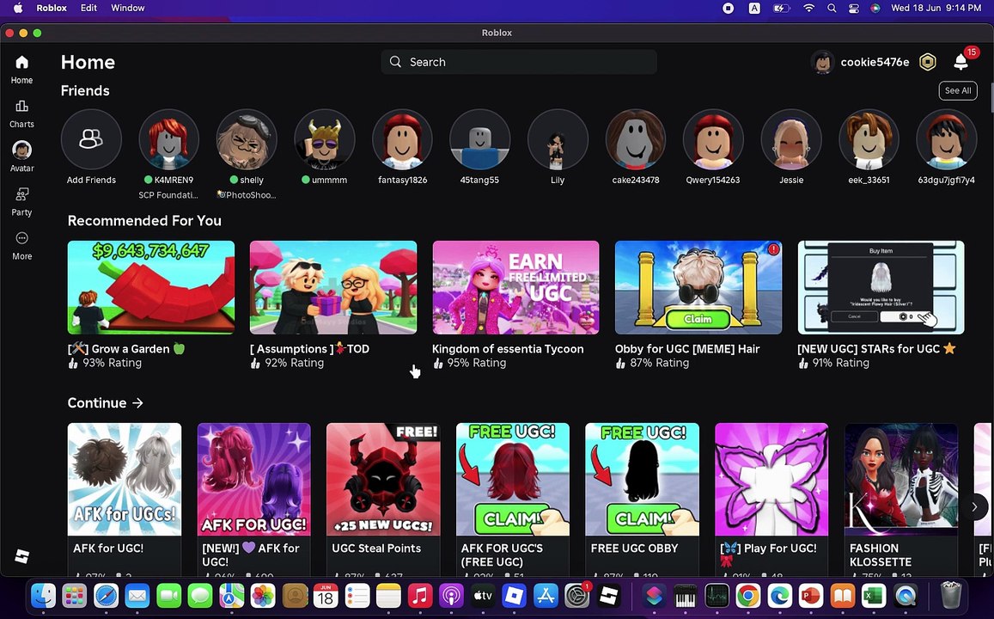Open Microsoft Excel from the Dock
The height and width of the screenshot is (619, 994).
click(874, 596)
